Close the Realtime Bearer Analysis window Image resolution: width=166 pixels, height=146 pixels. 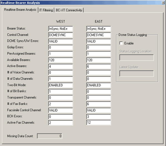[x=163, y=2]
